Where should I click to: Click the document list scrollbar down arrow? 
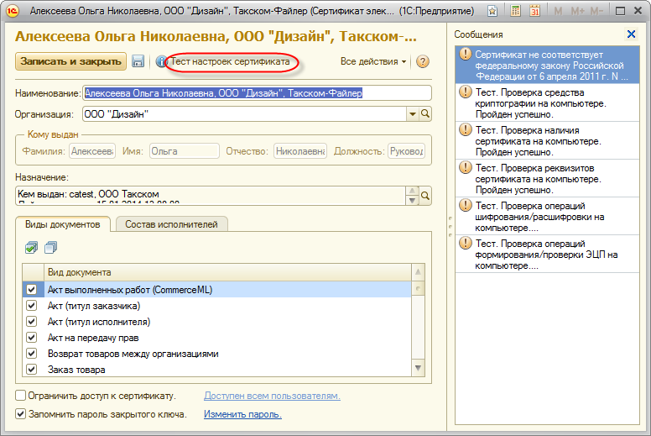tap(418, 368)
